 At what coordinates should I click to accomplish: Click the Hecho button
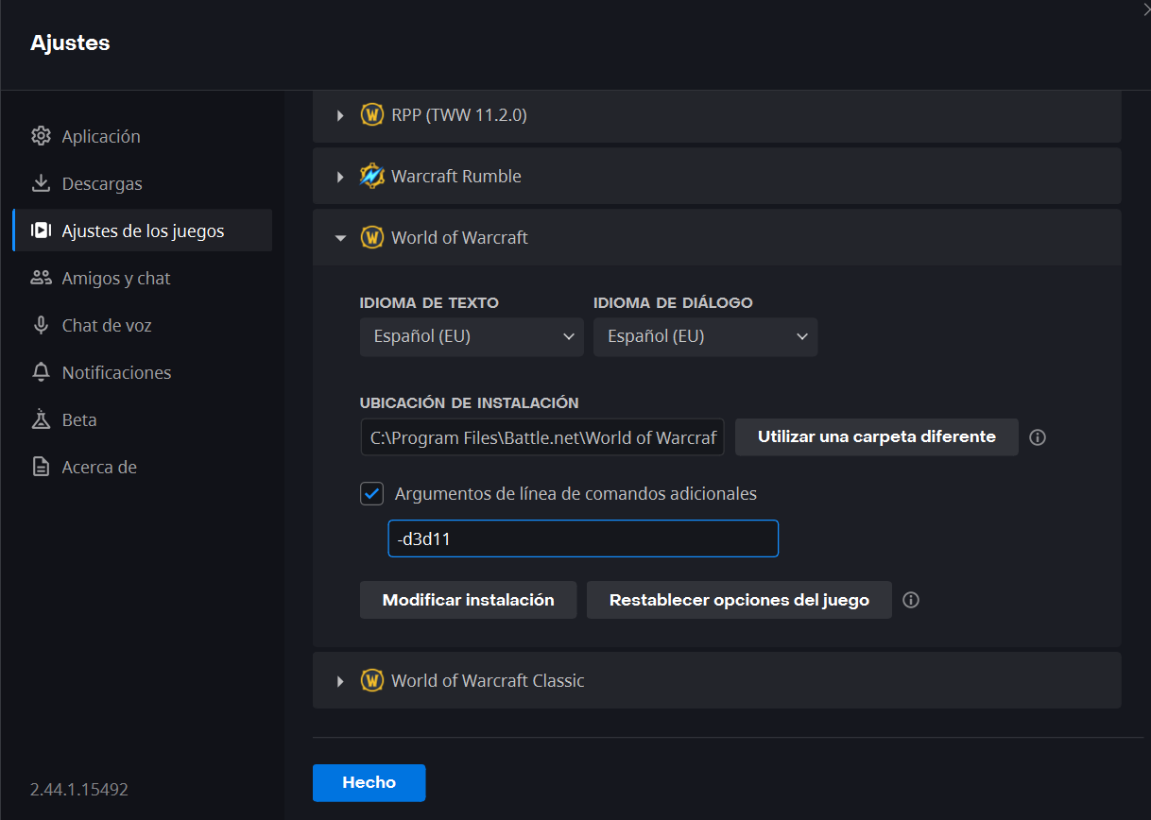tap(369, 782)
